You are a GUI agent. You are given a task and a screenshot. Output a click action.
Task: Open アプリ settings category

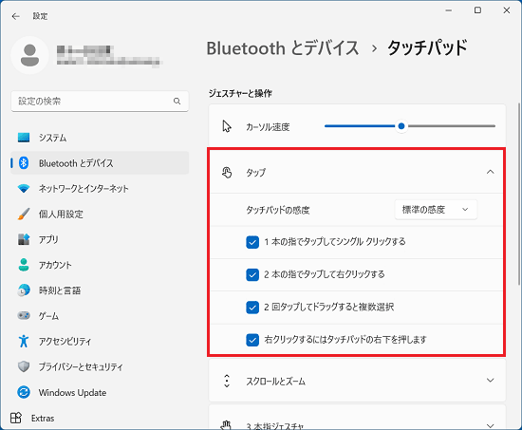[100, 239]
